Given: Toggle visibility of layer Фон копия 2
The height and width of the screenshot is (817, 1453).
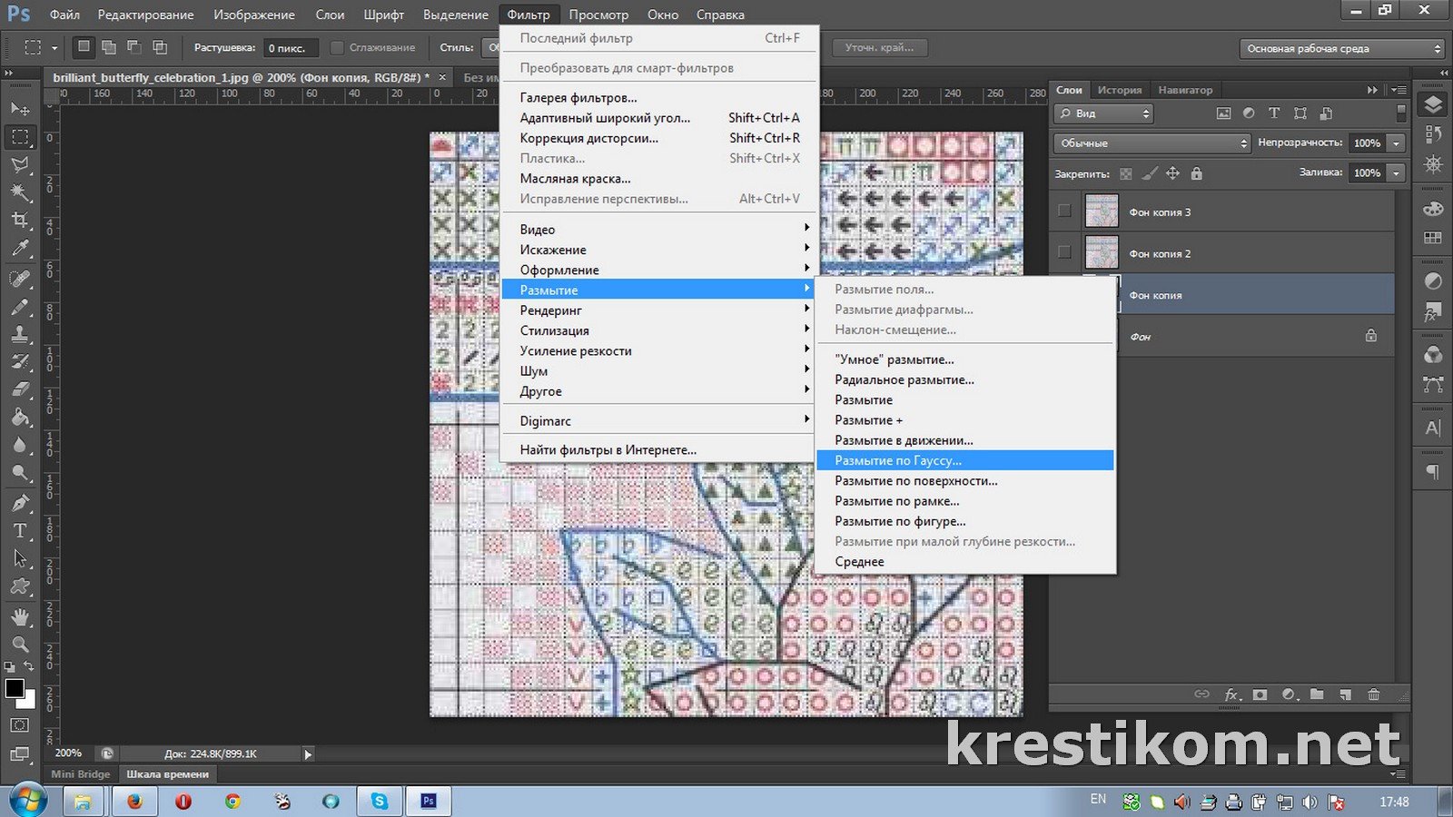Looking at the screenshot, I should (x=1064, y=253).
